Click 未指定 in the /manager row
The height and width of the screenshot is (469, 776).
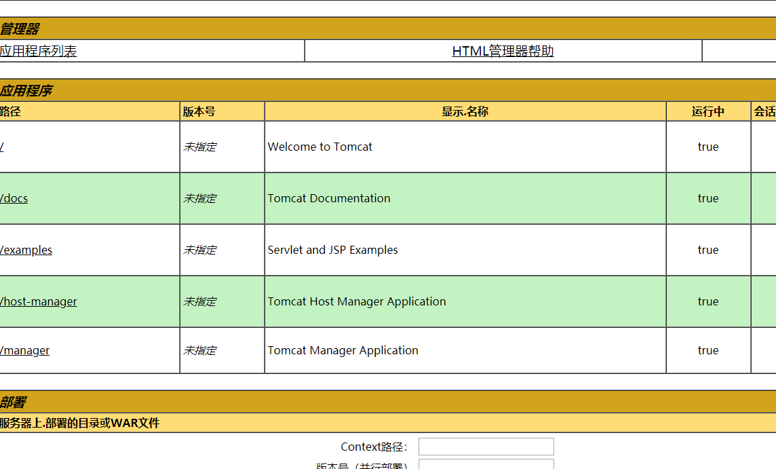[x=200, y=350]
